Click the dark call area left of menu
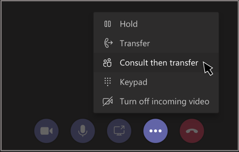The width and height of the screenshot is (239, 152). 46,63
